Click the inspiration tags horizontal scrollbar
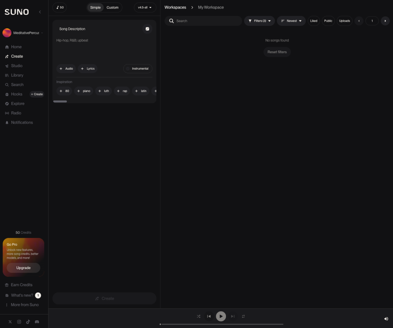 pos(60,101)
